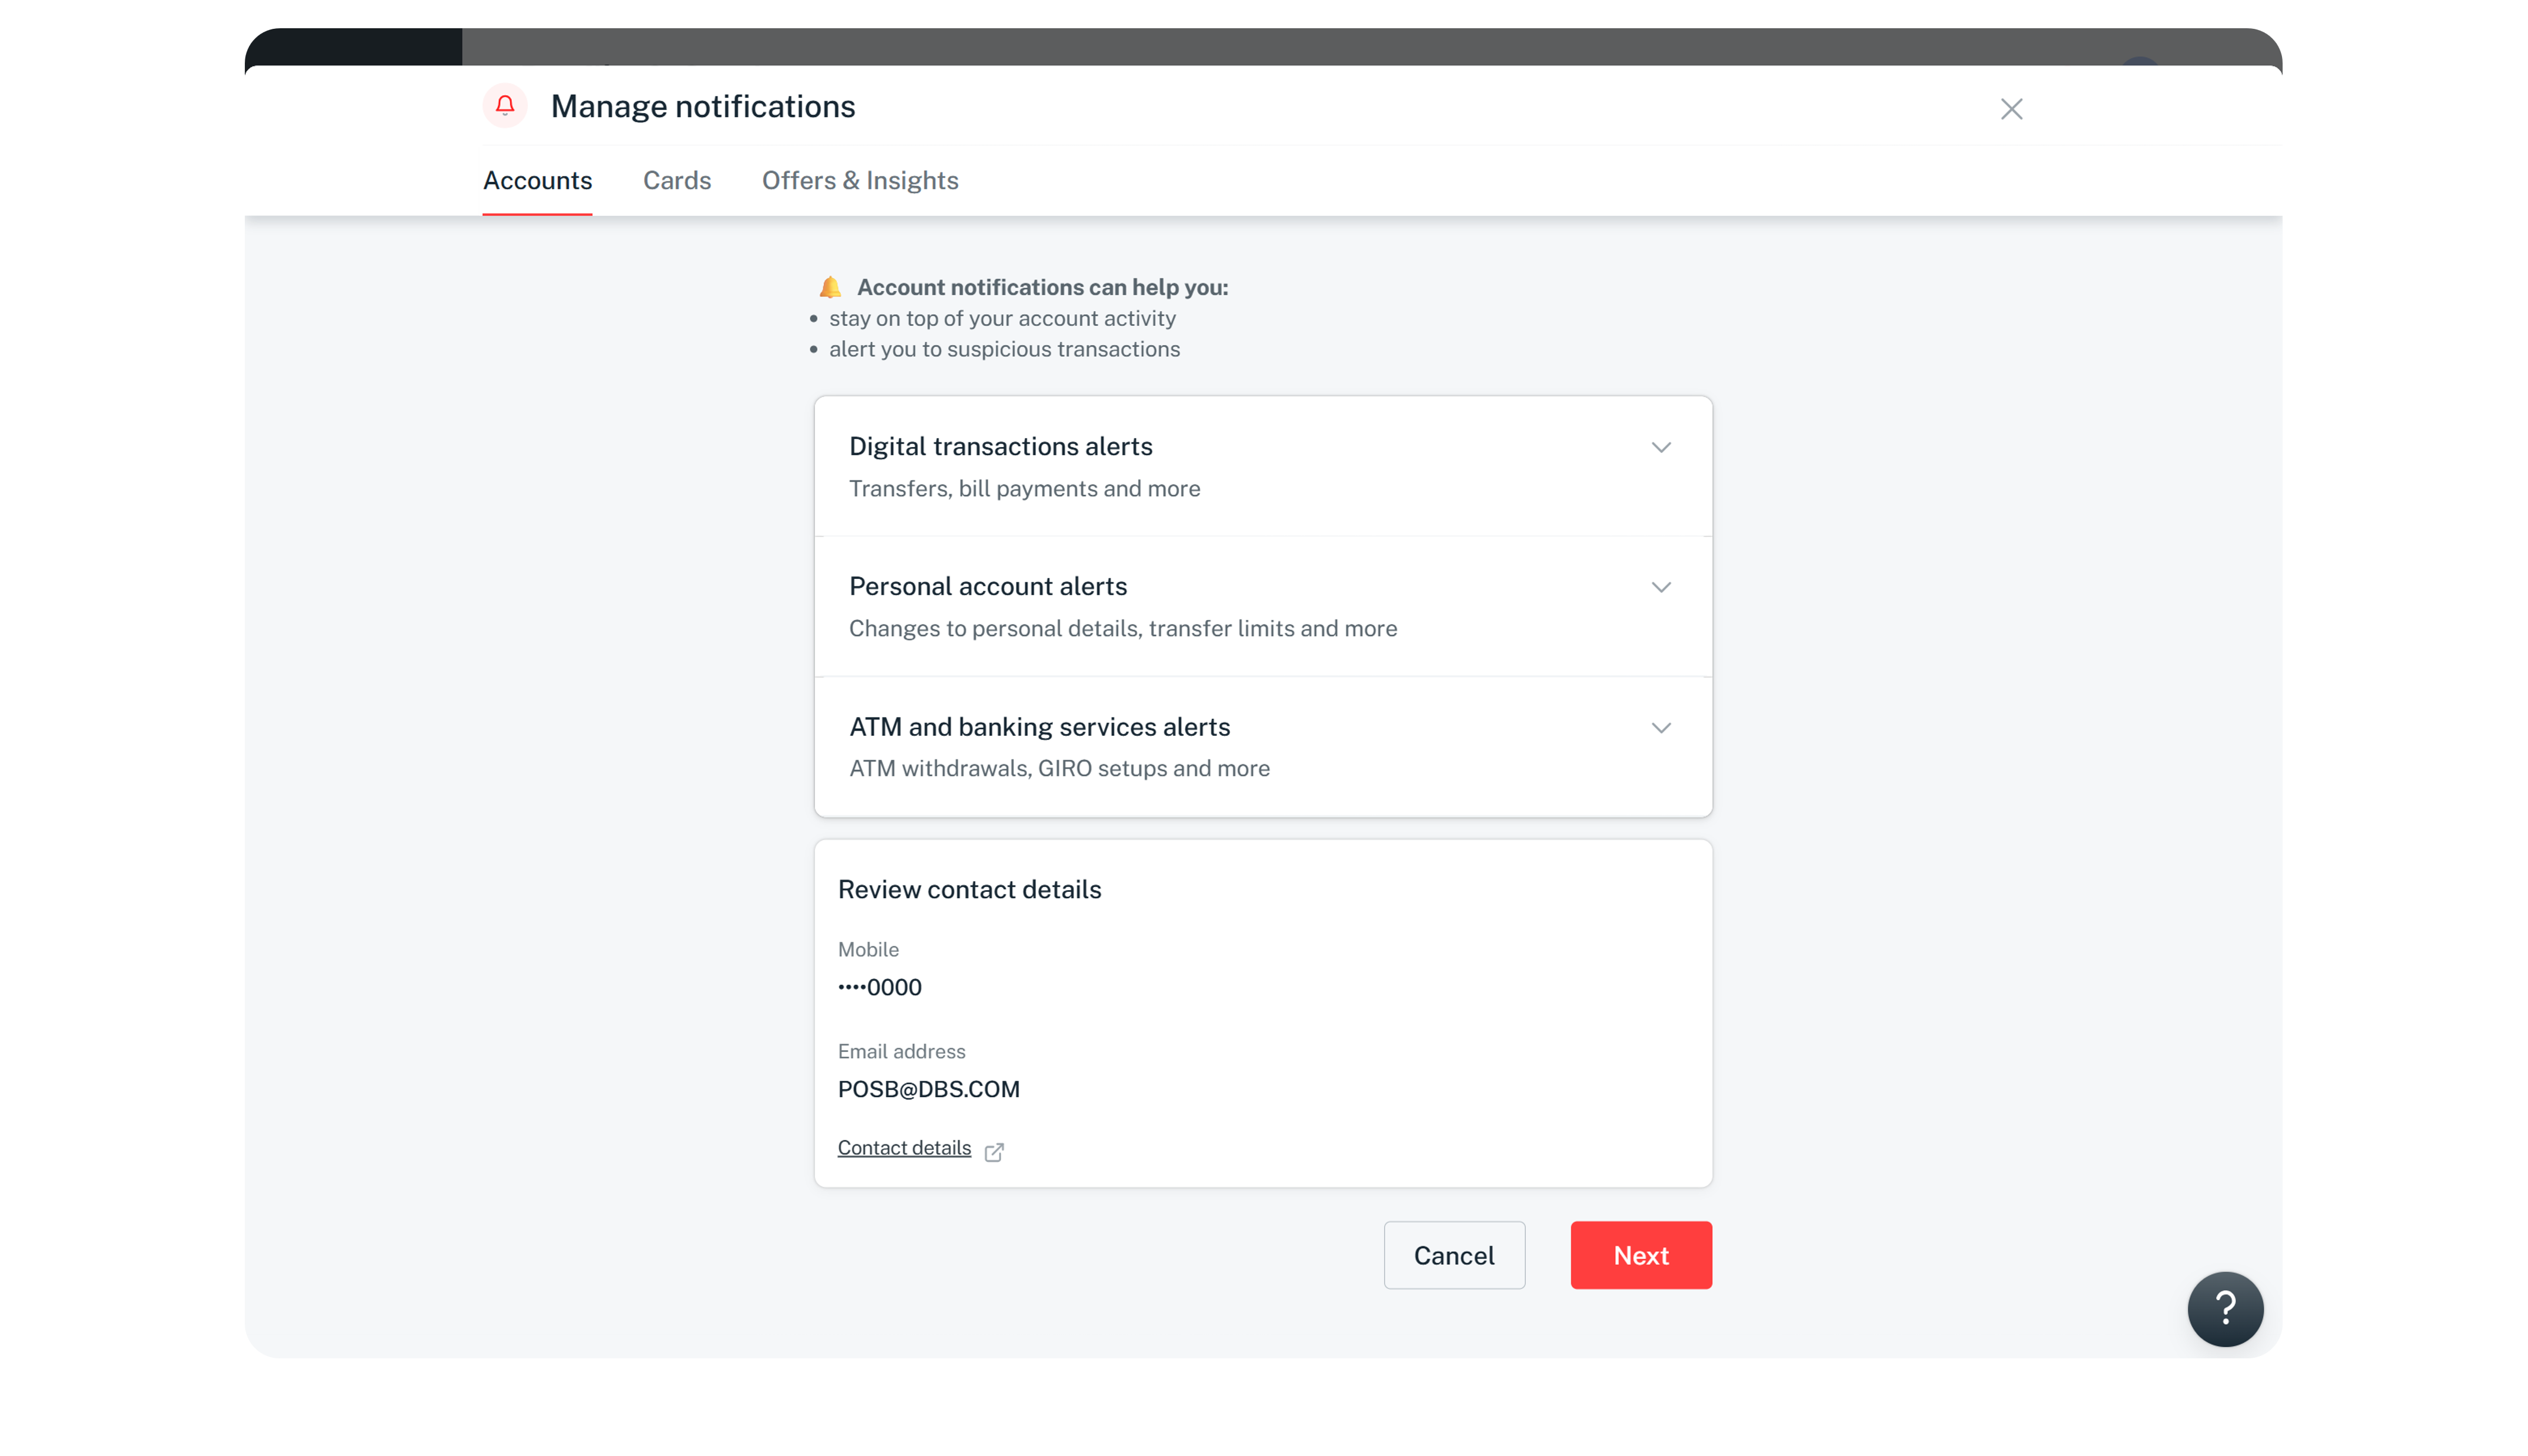Click the Review contact details heading
This screenshot has height=1456, width=2528.
969,890
